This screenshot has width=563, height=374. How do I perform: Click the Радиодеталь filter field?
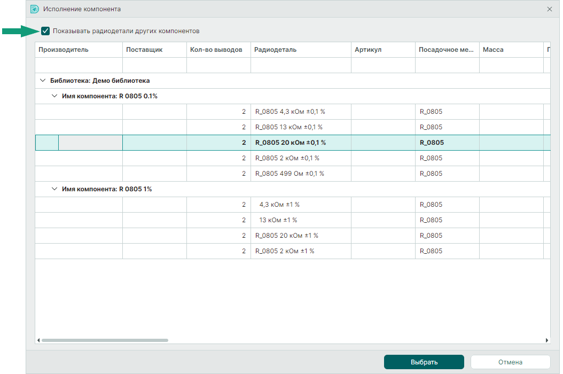[301, 65]
